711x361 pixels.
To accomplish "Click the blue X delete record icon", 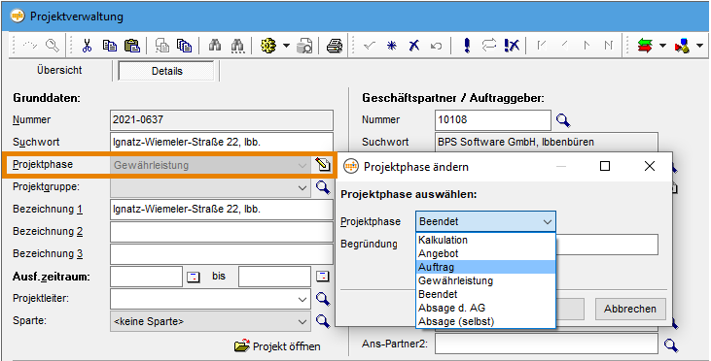I will tap(413, 46).
